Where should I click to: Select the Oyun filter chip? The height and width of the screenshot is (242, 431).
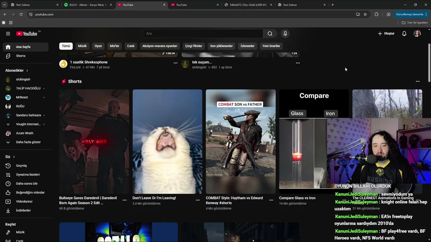pos(98,46)
